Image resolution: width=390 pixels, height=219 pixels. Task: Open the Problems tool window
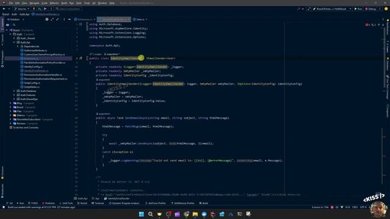pos(49,203)
